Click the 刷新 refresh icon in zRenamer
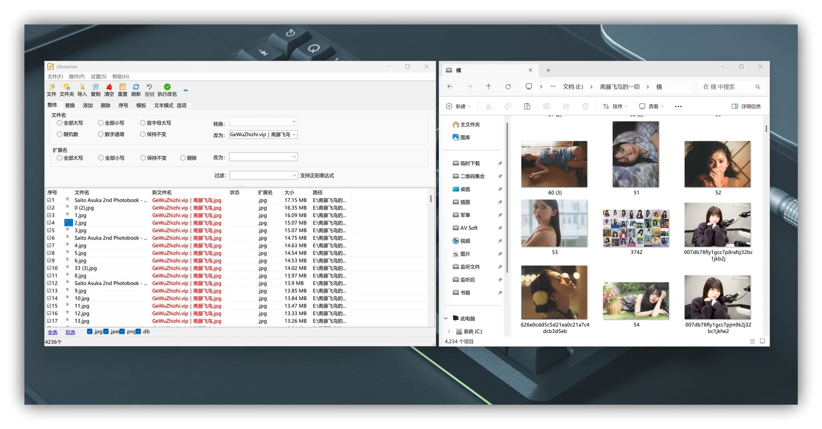The width and height of the screenshot is (822, 429). (x=136, y=87)
